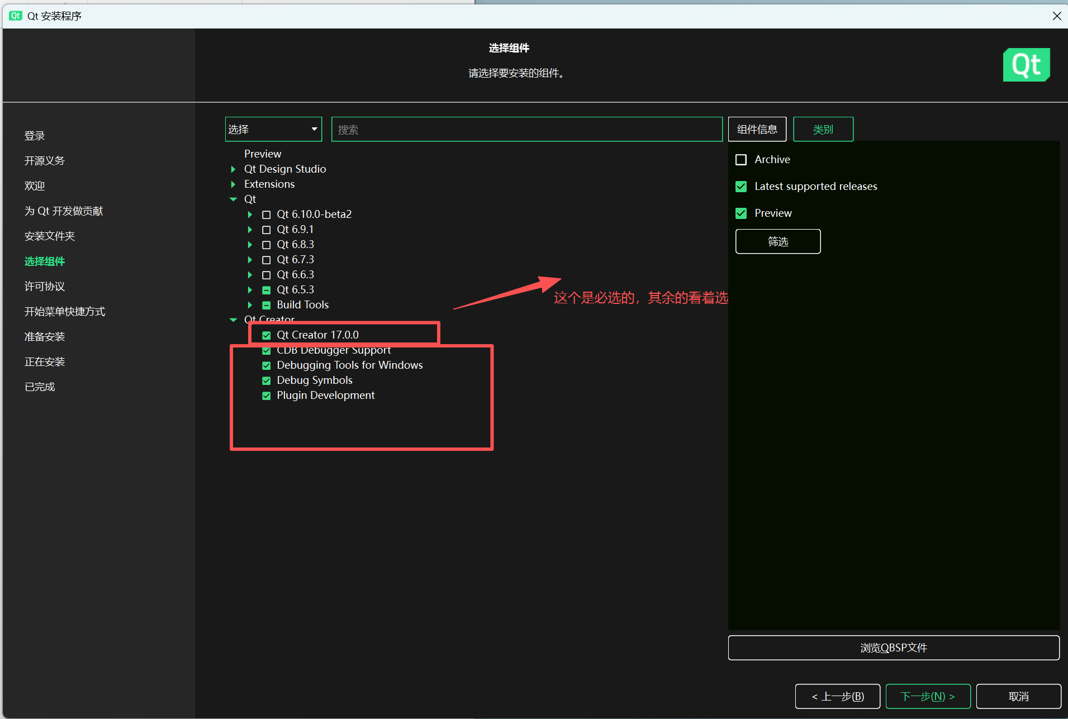1068x719 pixels.
Task: Check the Qt 6.6.3 checkbox
Action: click(266, 275)
